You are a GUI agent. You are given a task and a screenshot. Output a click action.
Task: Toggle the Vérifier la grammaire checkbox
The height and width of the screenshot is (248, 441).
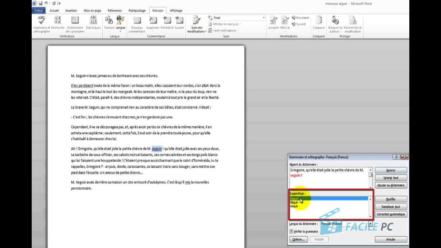291,231
